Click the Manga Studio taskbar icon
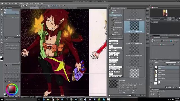The height and width of the screenshot is (101, 180). (81, 100)
